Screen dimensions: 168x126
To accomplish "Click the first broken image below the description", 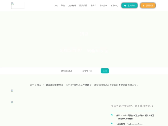I will coord(12,91).
